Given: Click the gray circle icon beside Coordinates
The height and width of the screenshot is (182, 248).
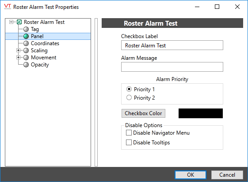Looking at the screenshot, I should [26, 43].
